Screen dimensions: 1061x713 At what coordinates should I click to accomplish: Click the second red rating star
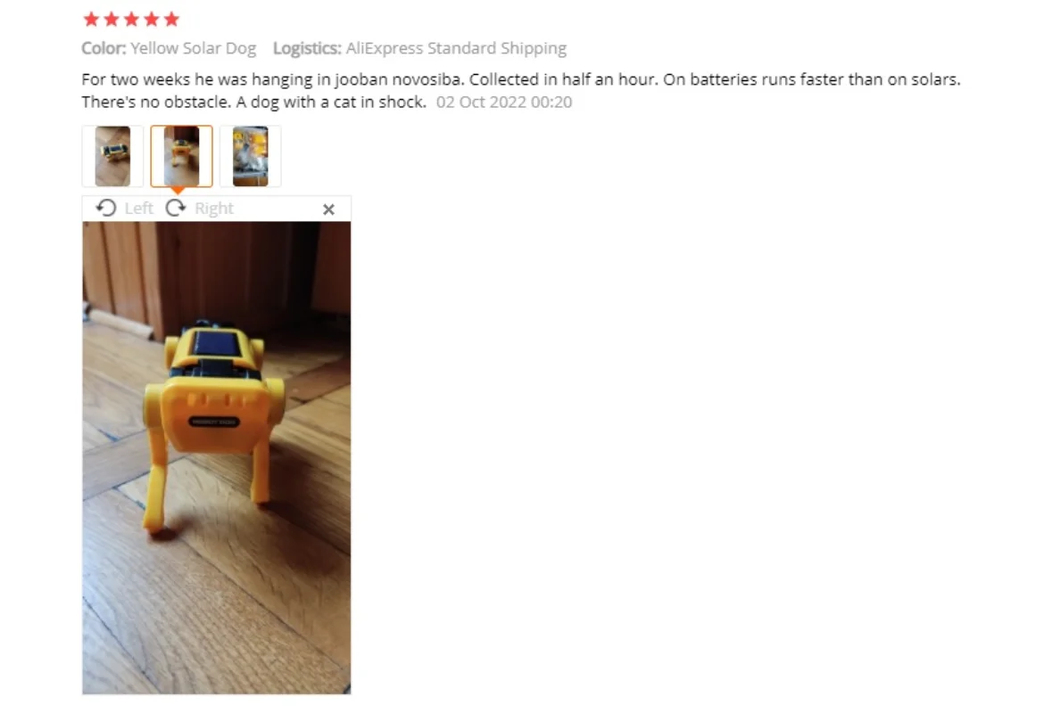pos(111,19)
